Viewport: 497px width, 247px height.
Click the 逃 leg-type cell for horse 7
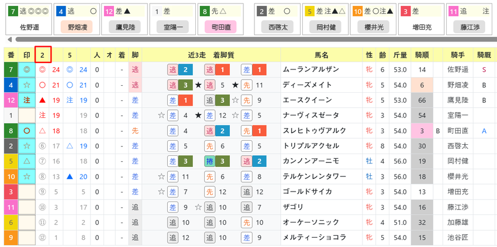pos(135,69)
